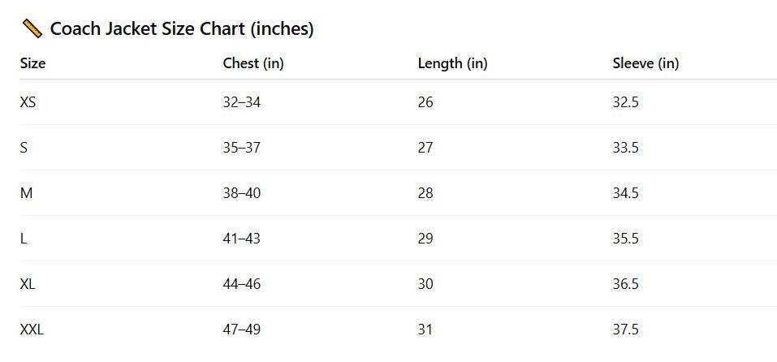Click the Length (in) column header
Screen dimensions: 777x362
pos(452,63)
